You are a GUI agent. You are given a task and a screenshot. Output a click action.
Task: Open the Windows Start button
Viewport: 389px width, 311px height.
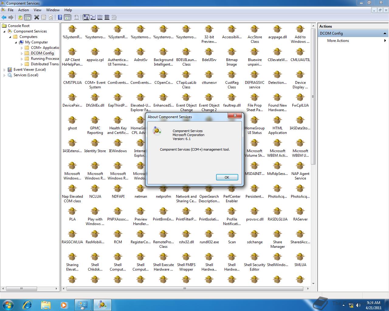click(8, 305)
